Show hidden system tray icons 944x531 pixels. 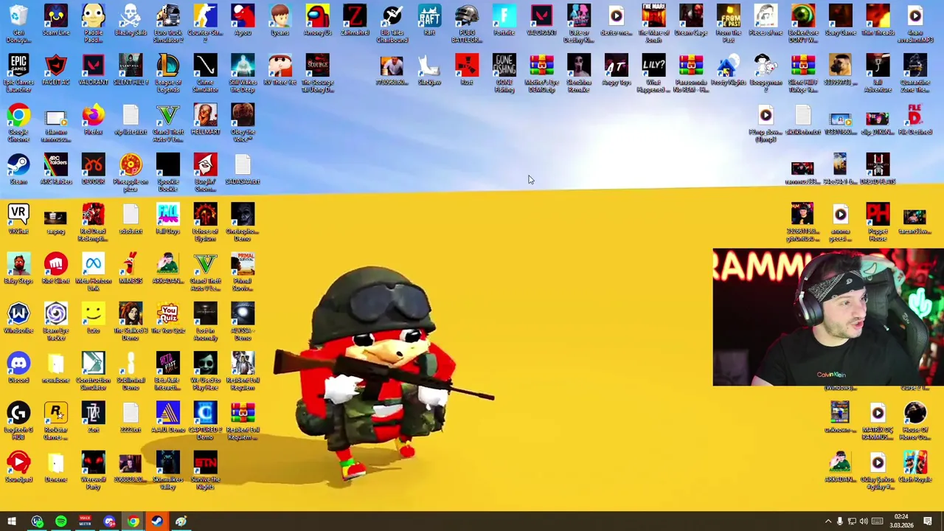pyautogui.click(x=827, y=521)
